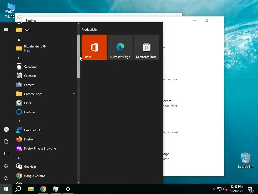The height and width of the screenshot is (194, 258).
Task: Click the Windows Start button
Action: pyautogui.click(x=6, y=189)
